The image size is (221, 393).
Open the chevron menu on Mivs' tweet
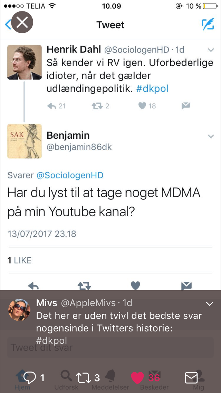click(x=209, y=304)
